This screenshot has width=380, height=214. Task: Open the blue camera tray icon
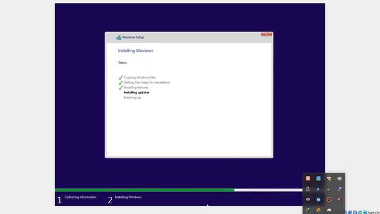coord(318,199)
